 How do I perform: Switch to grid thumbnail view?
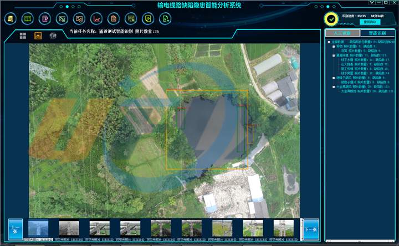click(23, 36)
